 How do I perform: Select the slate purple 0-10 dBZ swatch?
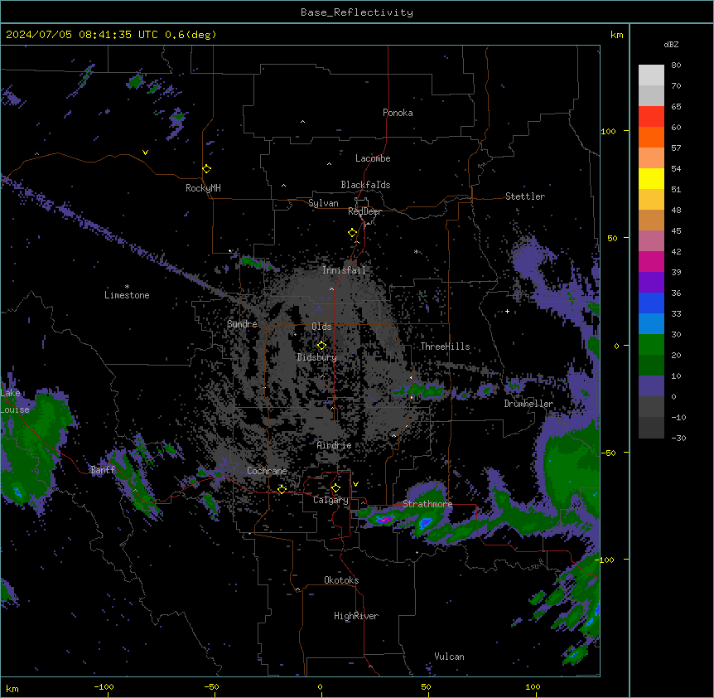click(651, 386)
